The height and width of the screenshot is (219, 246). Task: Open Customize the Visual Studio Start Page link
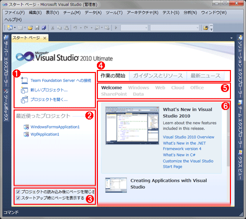(x=188, y=164)
